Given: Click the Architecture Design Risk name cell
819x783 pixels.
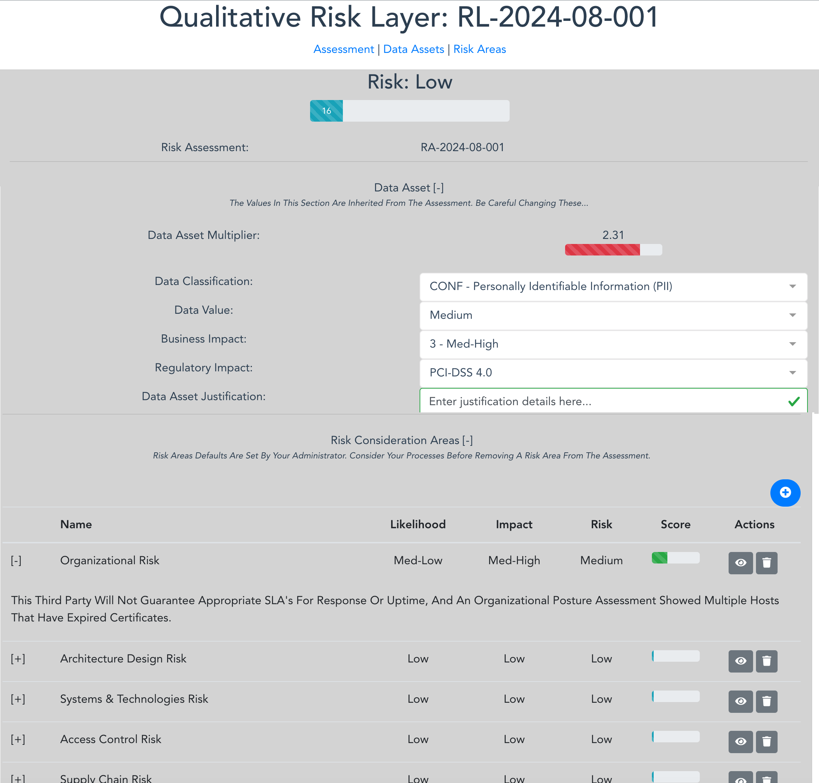Looking at the screenshot, I should pos(123,659).
